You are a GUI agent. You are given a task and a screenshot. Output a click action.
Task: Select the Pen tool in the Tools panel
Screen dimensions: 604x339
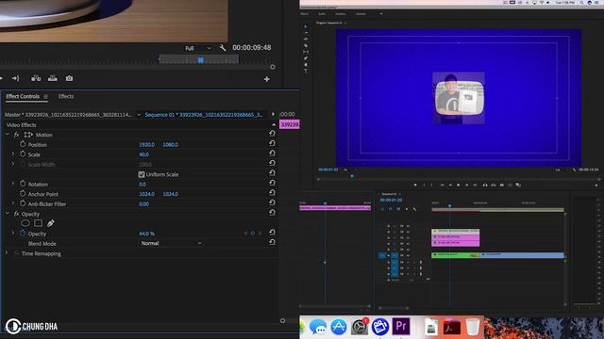pos(306,58)
